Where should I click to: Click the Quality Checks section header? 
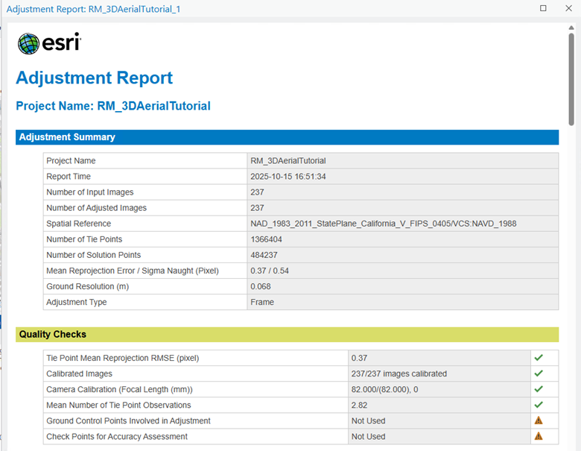pos(288,334)
